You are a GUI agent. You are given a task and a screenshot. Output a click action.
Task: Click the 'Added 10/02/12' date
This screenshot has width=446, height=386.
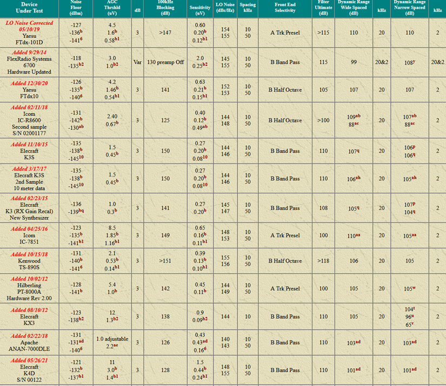29,279
